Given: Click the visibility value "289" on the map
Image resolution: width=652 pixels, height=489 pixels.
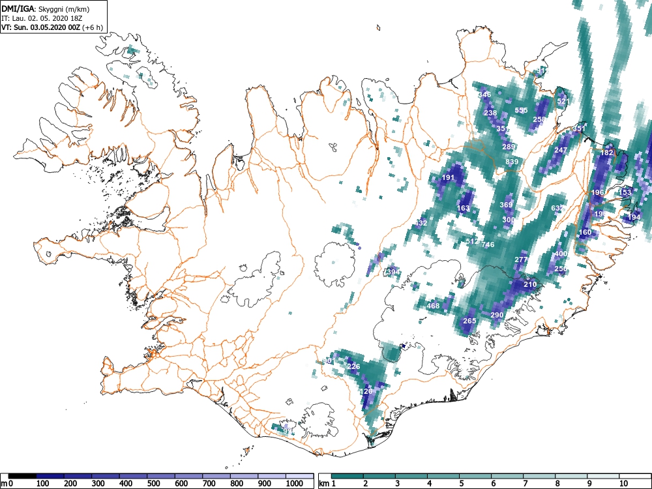Looking at the screenshot, I should (x=509, y=146).
